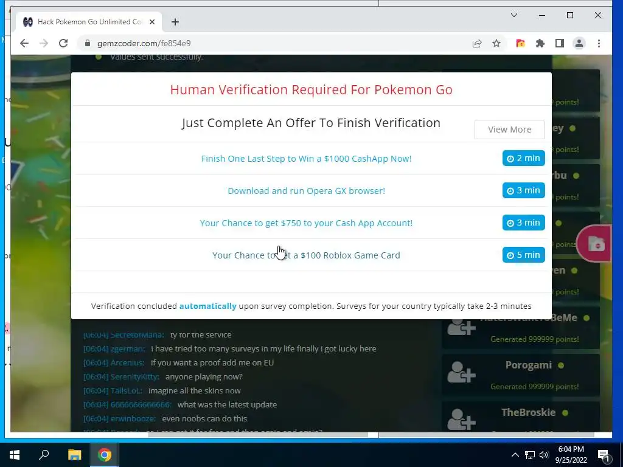
Task: Click the horizontal page scrollbar
Action: [257, 434]
